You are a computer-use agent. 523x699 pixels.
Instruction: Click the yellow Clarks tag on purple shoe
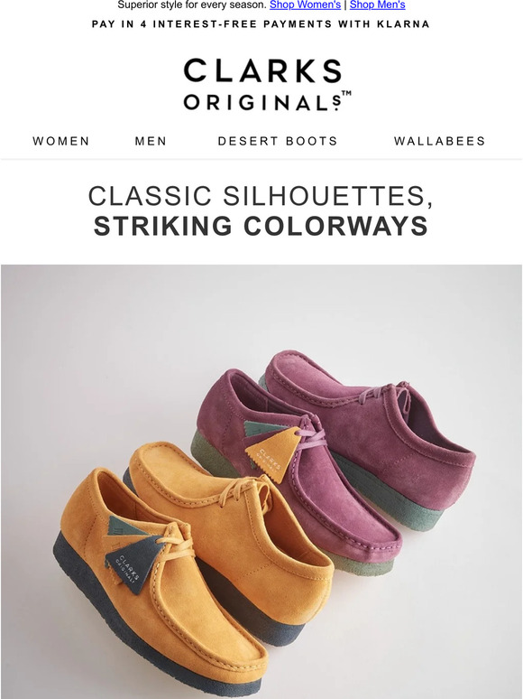[x=273, y=454]
